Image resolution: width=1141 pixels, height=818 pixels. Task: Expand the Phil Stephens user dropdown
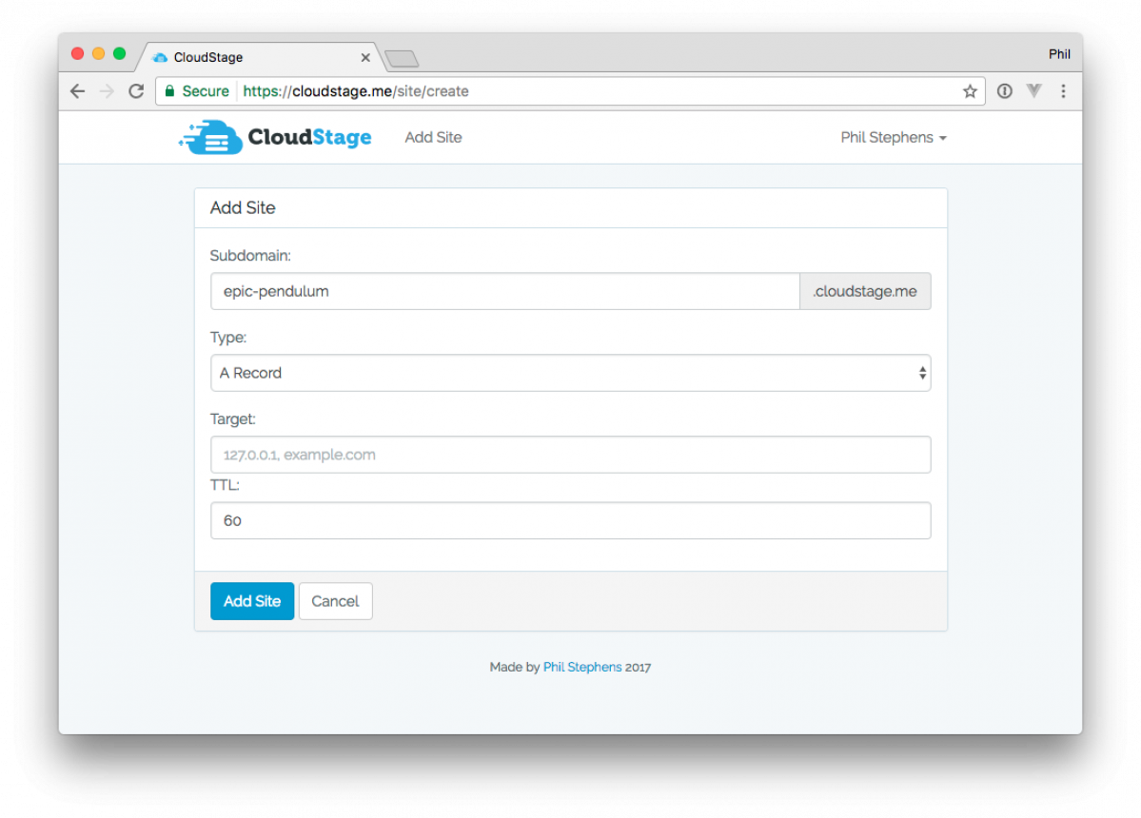point(894,137)
